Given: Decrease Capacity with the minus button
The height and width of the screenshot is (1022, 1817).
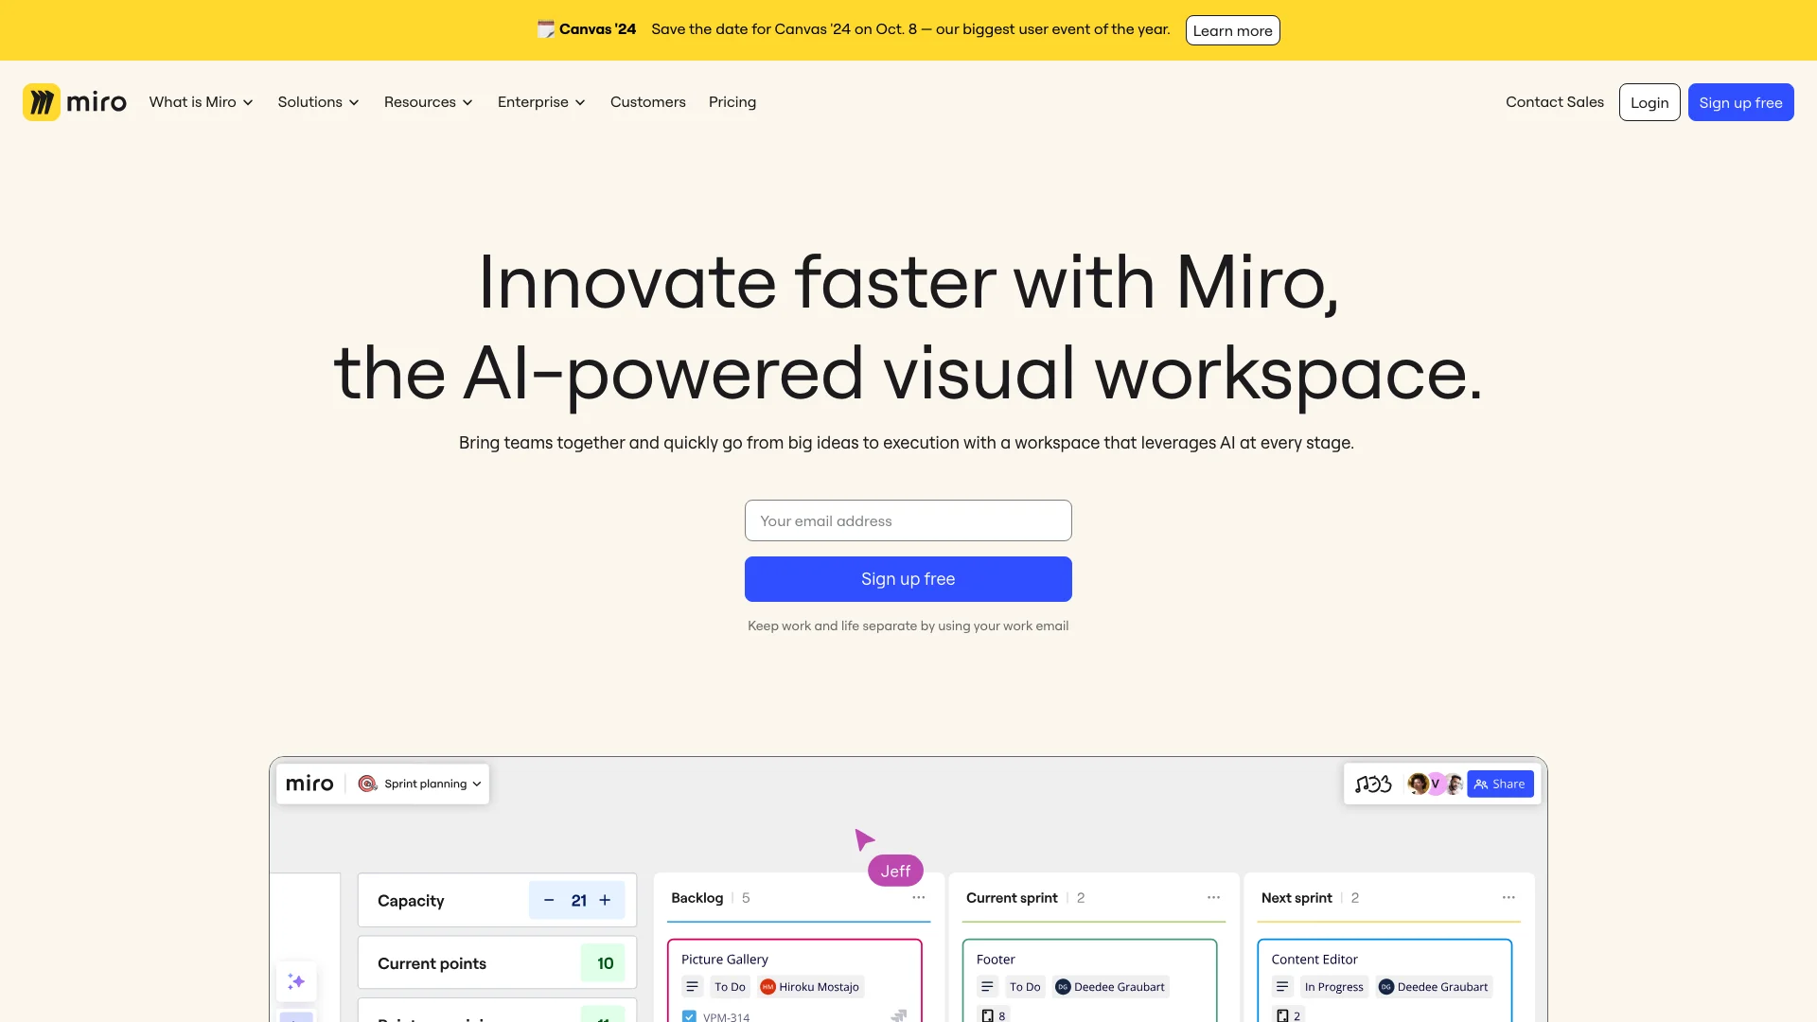Looking at the screenshot, I should [549, 900].
